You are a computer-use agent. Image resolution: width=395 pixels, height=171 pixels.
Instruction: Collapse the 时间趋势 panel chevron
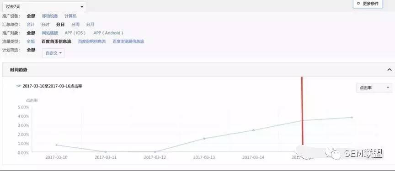pyautogui.click(x=390, y=70)
